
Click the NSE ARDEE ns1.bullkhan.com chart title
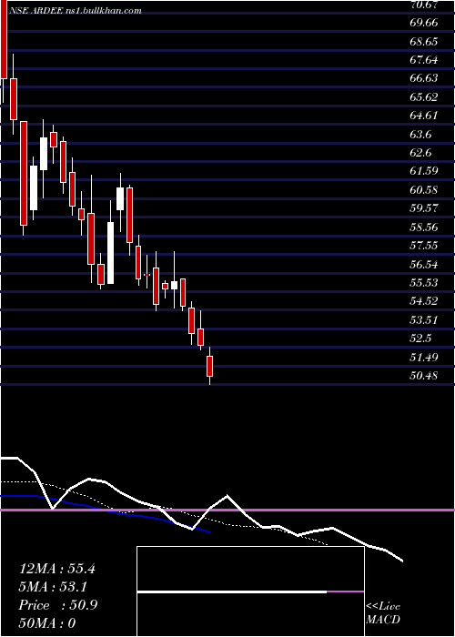[76, 11]
